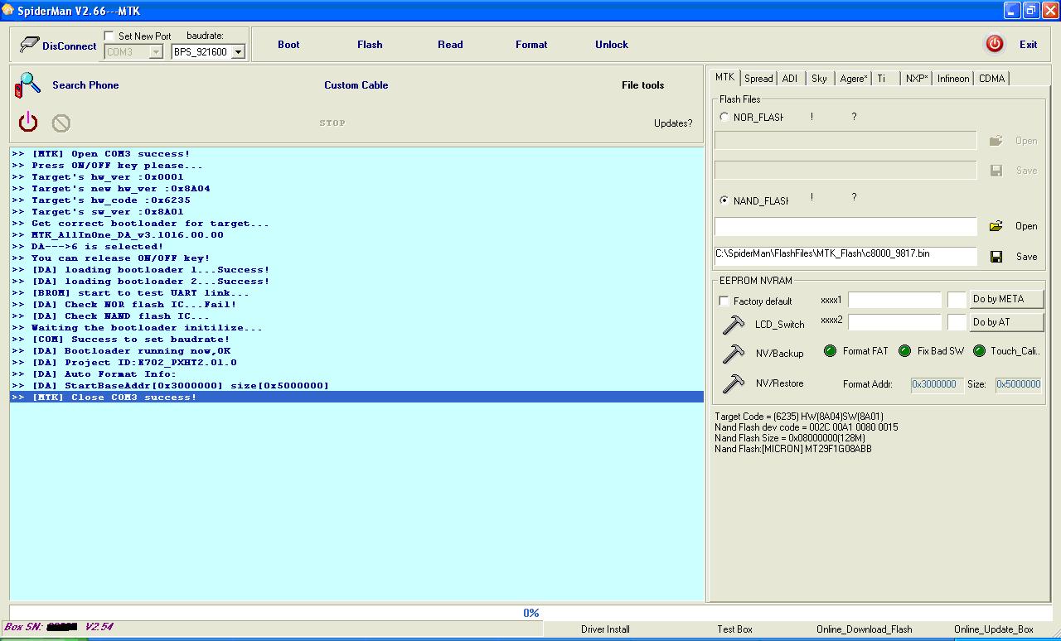This screenshot has height=641, width=1061.
Task: Click the Boot toolbar button
Action: tap(288, 45)
